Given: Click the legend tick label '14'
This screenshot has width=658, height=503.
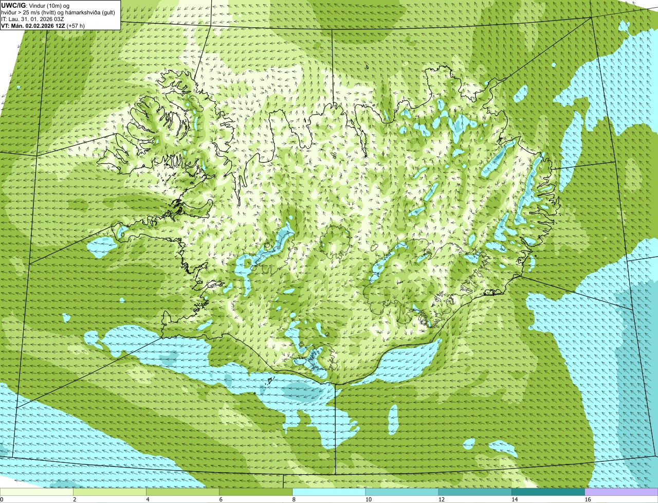Looking at the screenshot, I should [514, 499].
